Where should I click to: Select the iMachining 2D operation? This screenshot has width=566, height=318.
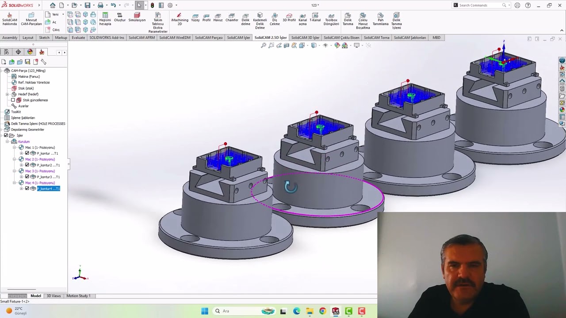click(x=180, y=19)
